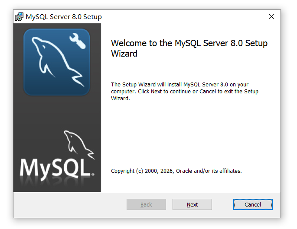Click the word Wizard in the heading
The image size is (297, 229).
[x=124, y=54]
